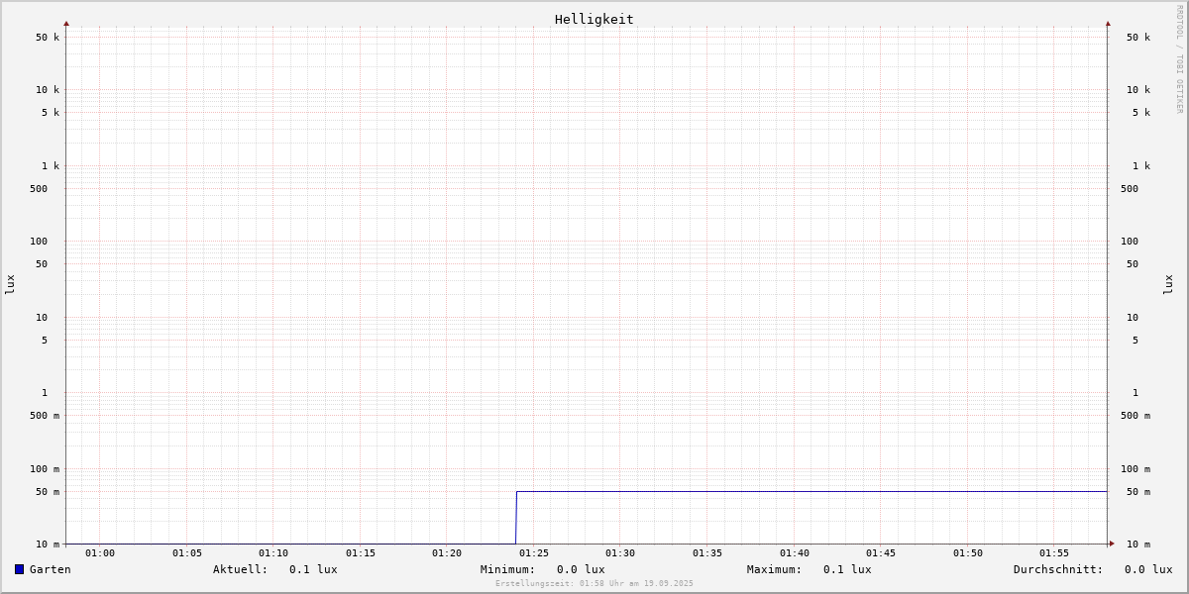The height and width of the screenshot is (594, 1189).
Task: Click the Aktuell 0.1 lux value
Action: pyautogui.click(x=313, y=569)
